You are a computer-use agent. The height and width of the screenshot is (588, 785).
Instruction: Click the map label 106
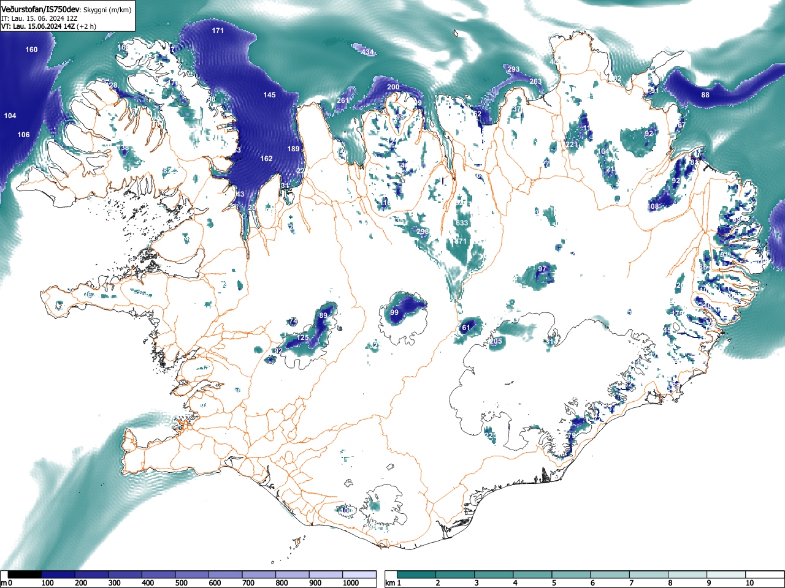(x=23, y=135)
